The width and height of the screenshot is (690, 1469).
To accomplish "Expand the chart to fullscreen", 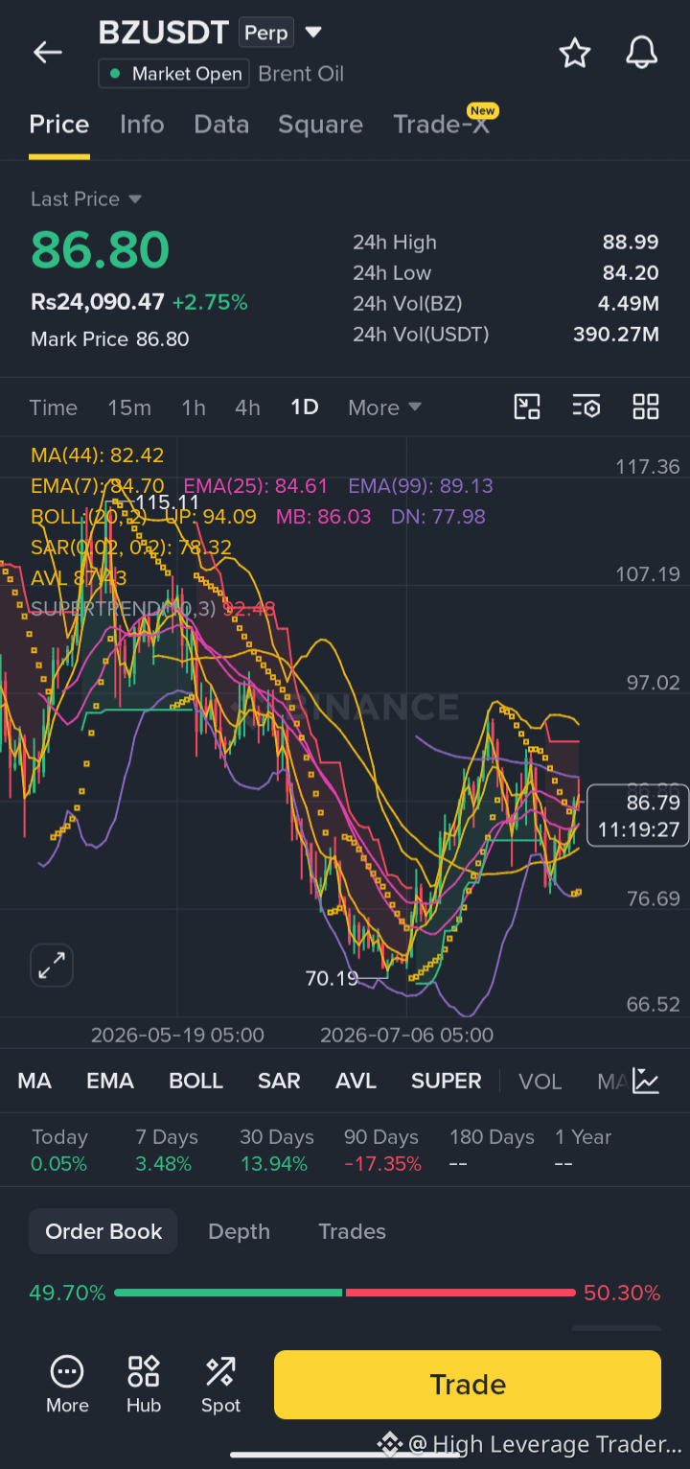I will tap(52, 965).
